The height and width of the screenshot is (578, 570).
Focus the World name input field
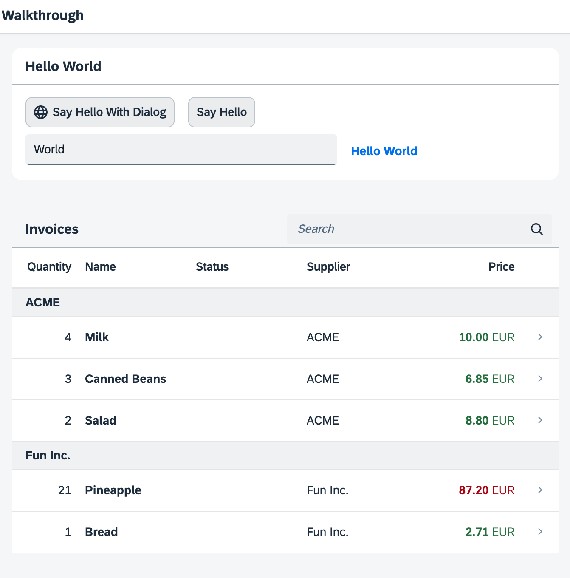181,150
